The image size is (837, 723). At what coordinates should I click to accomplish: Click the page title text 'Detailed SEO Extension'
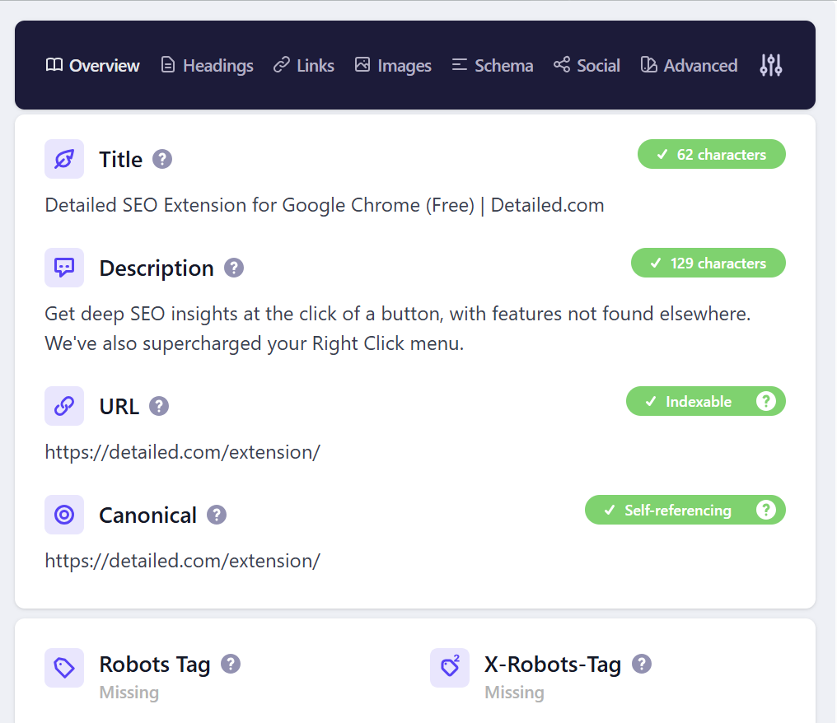click(325, 205)
